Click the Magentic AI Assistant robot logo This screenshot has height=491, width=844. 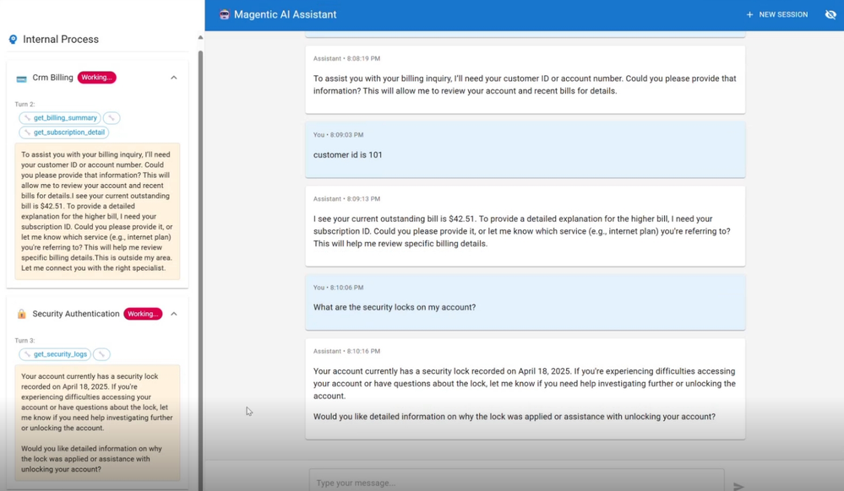[x=225, y=14]
